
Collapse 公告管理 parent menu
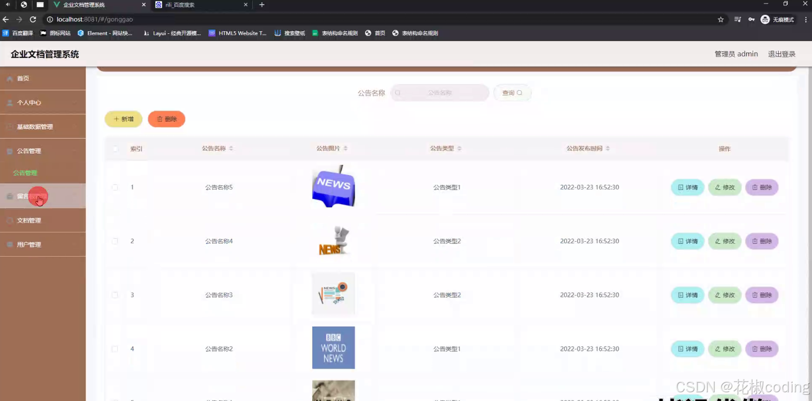(43, 151)
